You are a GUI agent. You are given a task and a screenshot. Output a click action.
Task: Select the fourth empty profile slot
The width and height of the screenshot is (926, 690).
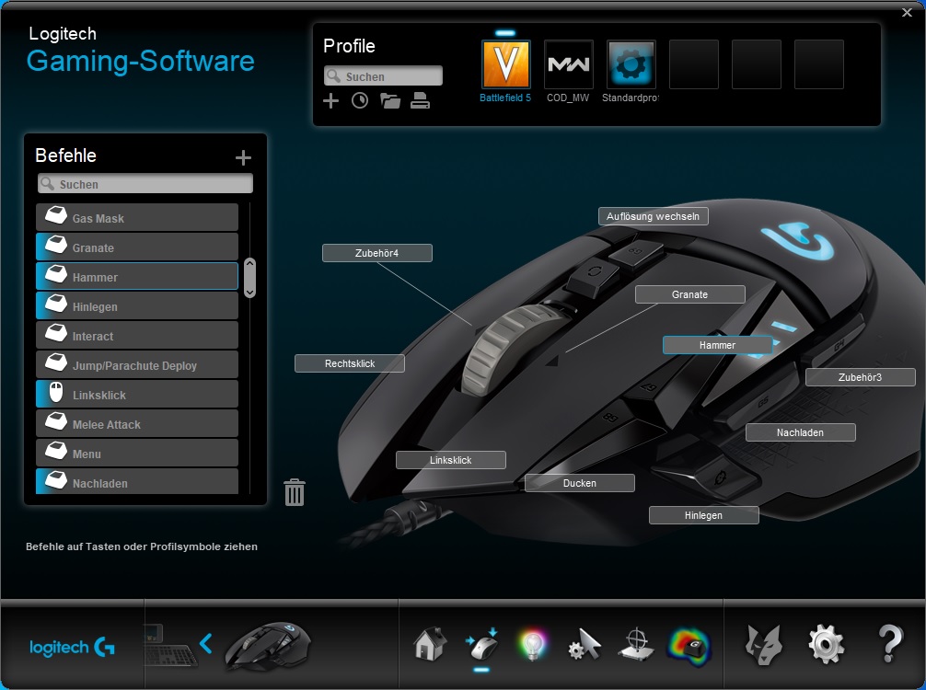coord(693,64)
